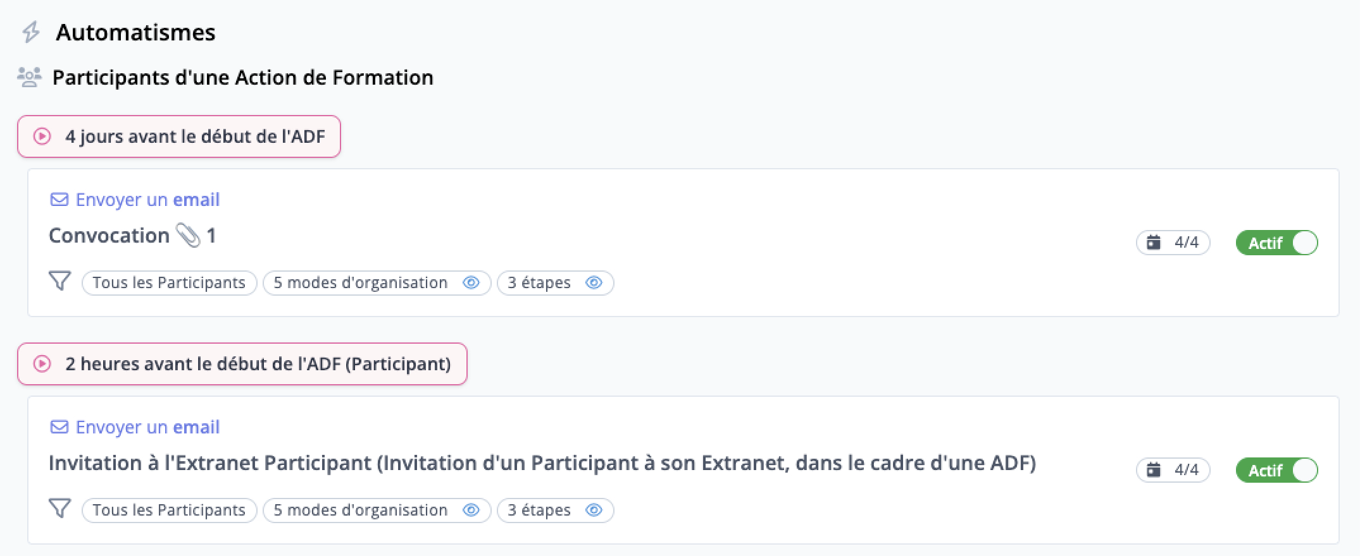Open the 2 heures avant le début trigger

(x=242, y=364)
